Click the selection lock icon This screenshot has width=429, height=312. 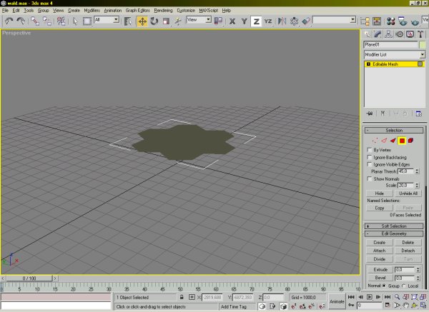[182, 297]
